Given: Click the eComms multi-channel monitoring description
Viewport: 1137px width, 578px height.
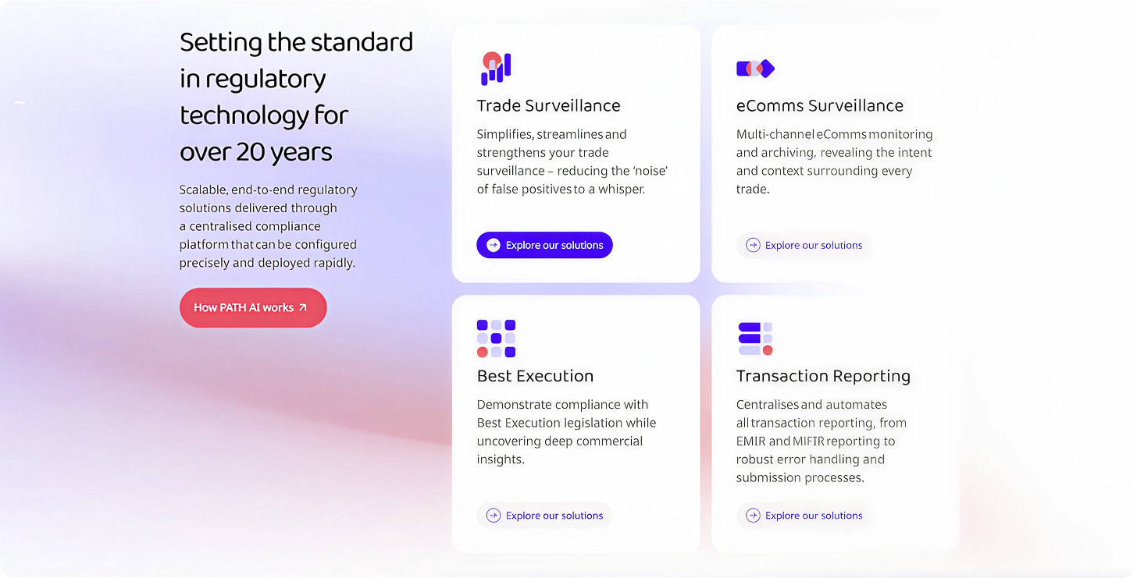Looking at the screenshot, I should [834, 161].
